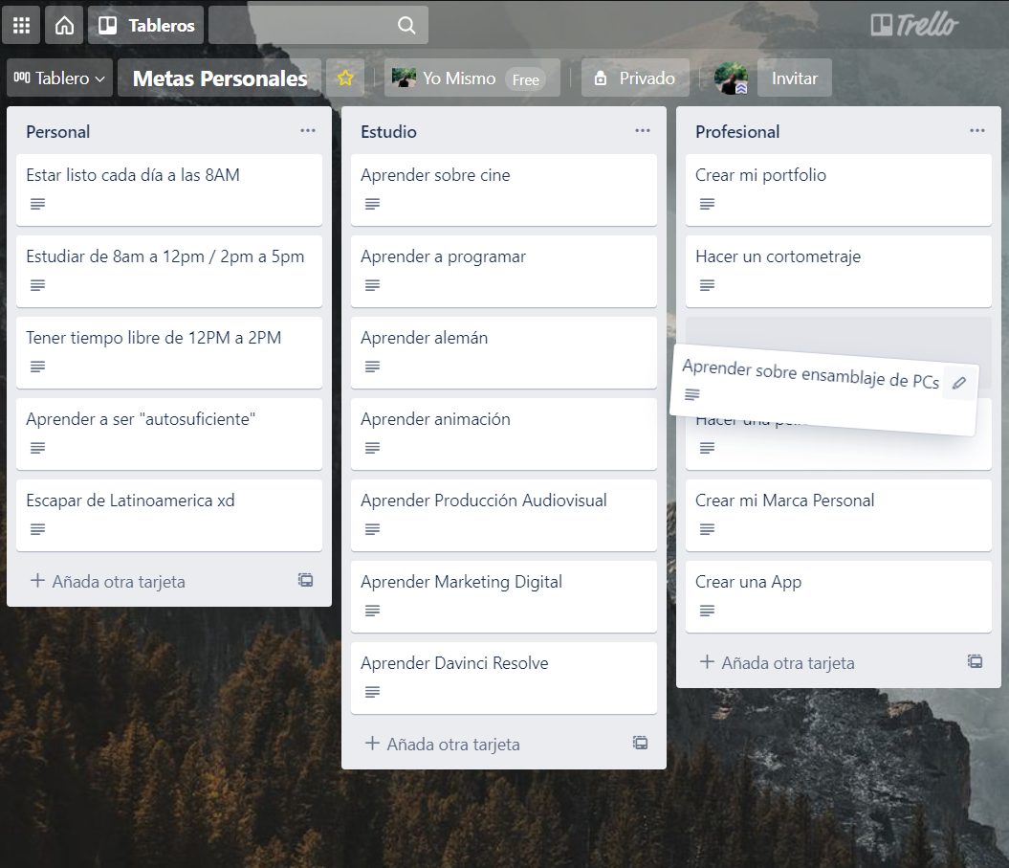This screenshot has width=1009, height=868.
Task: Toggle the star on this board
Action: (x=345, y=78)
